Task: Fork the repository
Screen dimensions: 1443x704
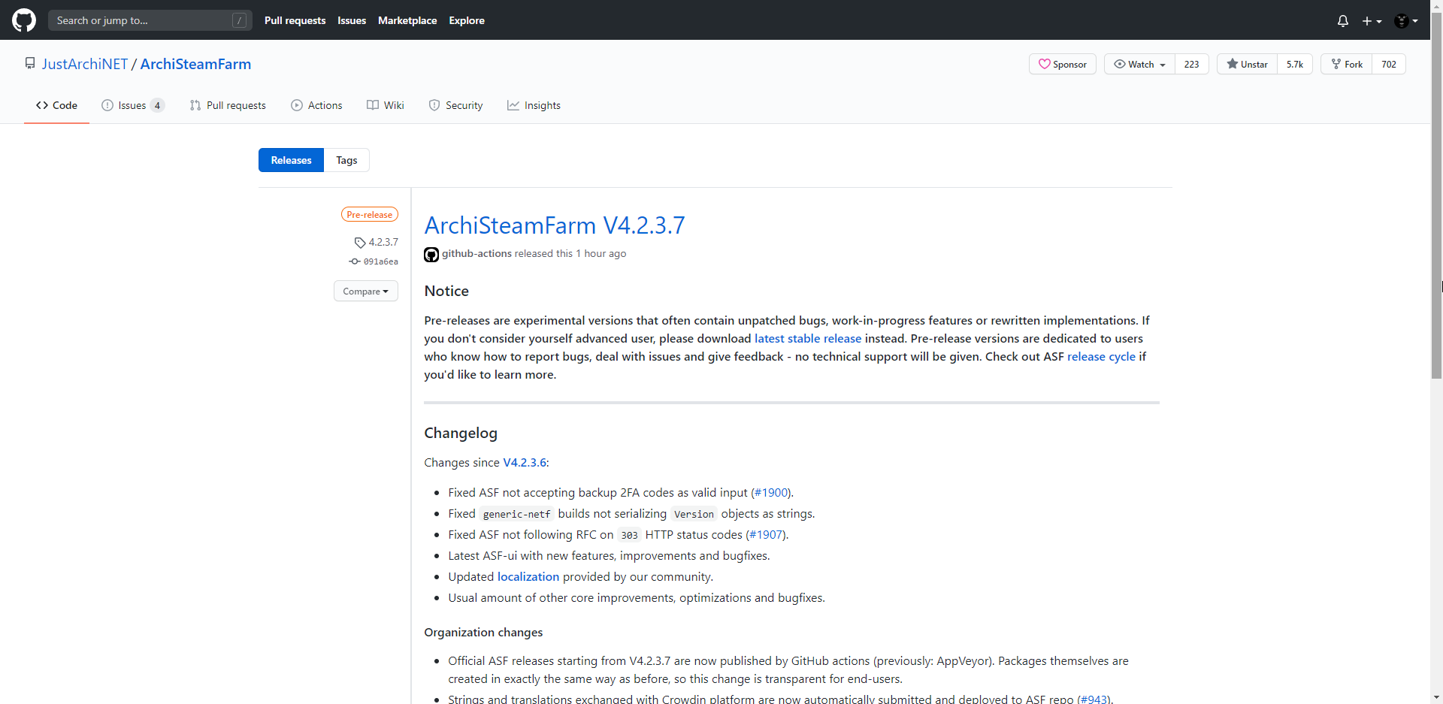Action: 1347,64
